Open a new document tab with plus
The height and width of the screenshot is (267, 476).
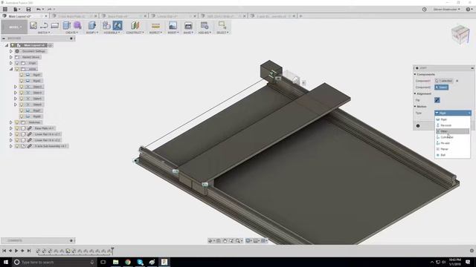point(300,16)
